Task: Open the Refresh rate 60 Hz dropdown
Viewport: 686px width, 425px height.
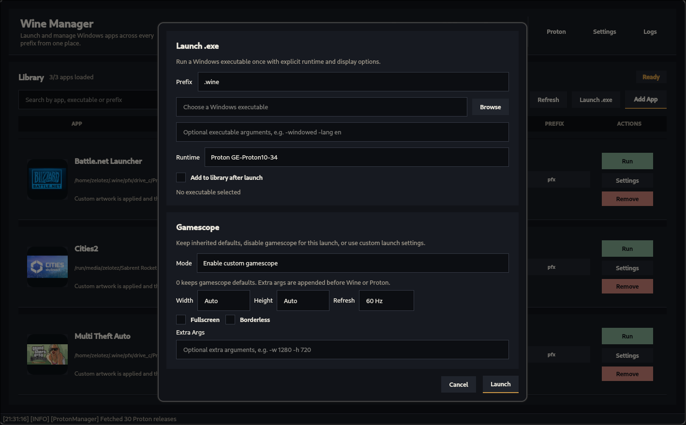Action: pyautogui.click(x=387, y=300)
